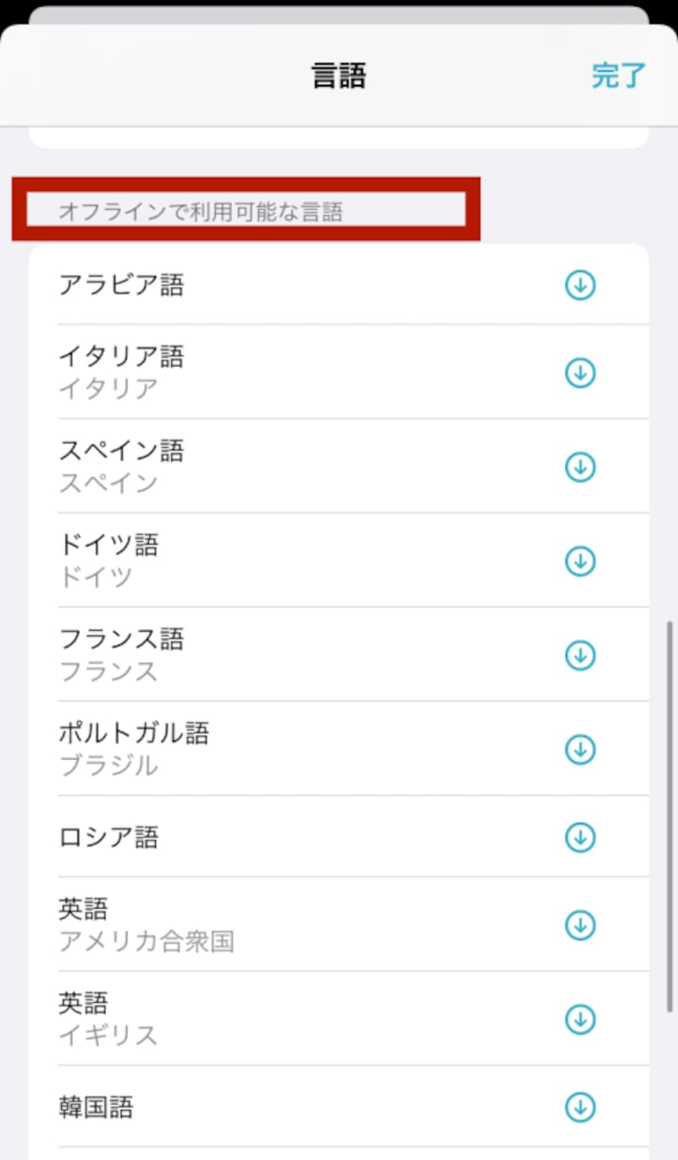678x1160 pixels.
Task: Download スペイン語 for offline use
Action: coord(581,466)
